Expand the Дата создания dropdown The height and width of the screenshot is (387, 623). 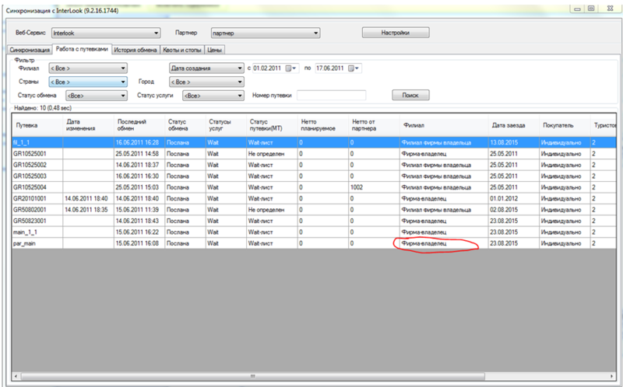(239, 68)
